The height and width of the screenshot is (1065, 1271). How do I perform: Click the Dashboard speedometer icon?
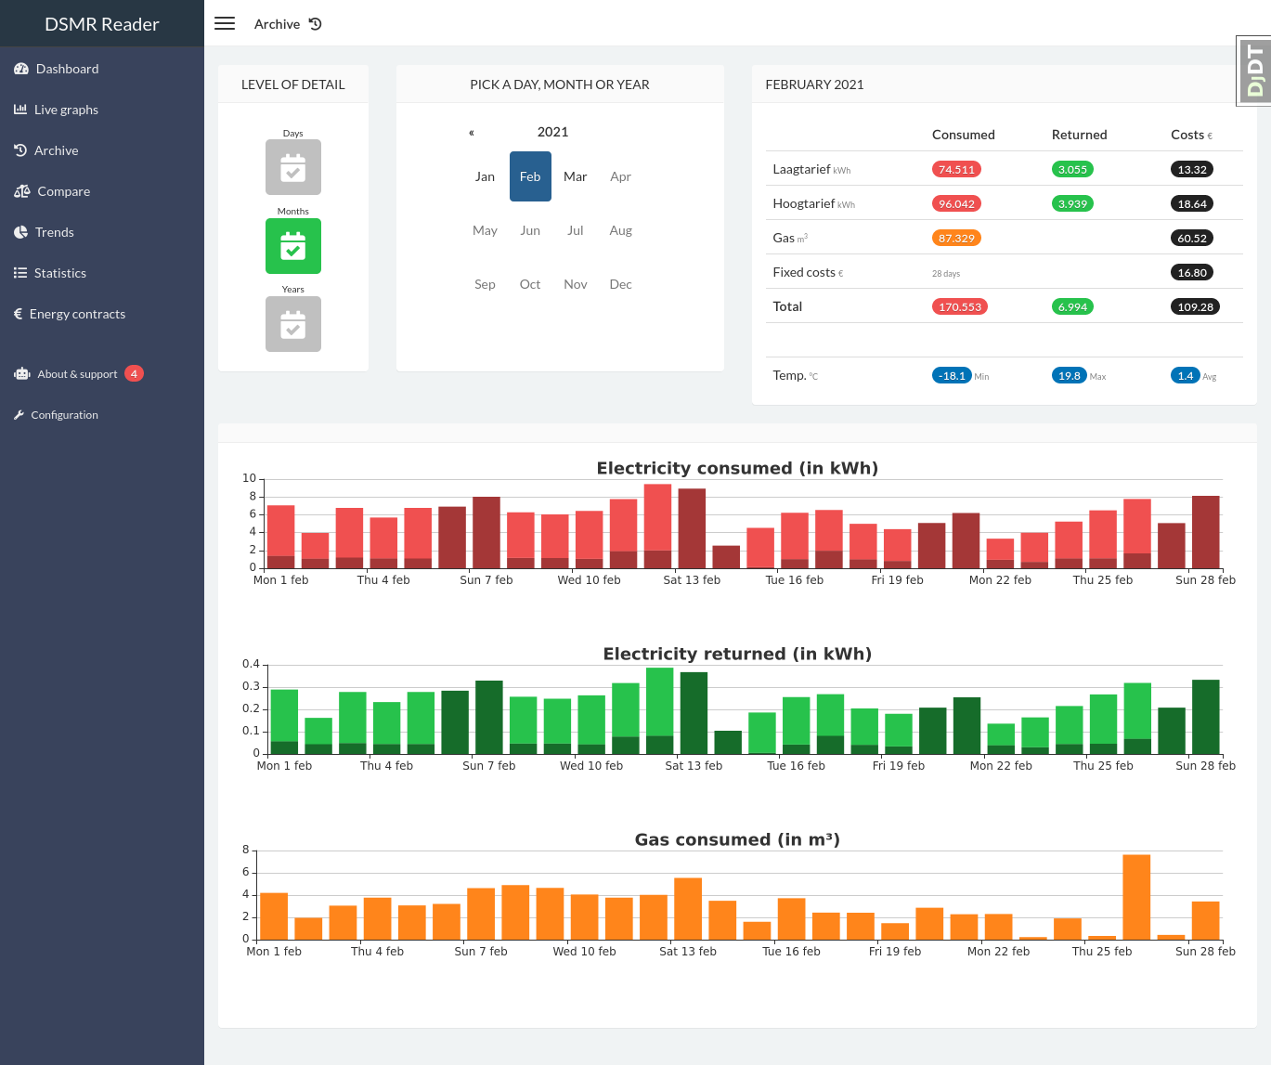coord(21,69)
